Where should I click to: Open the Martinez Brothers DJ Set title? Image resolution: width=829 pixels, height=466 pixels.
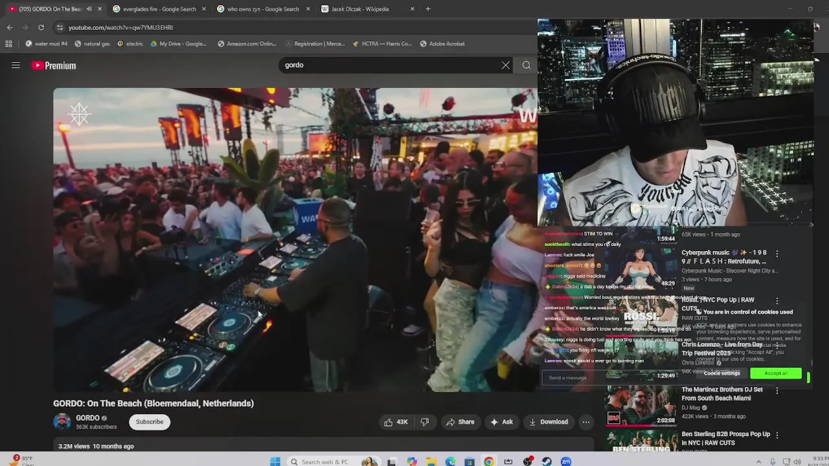[722, 394]
